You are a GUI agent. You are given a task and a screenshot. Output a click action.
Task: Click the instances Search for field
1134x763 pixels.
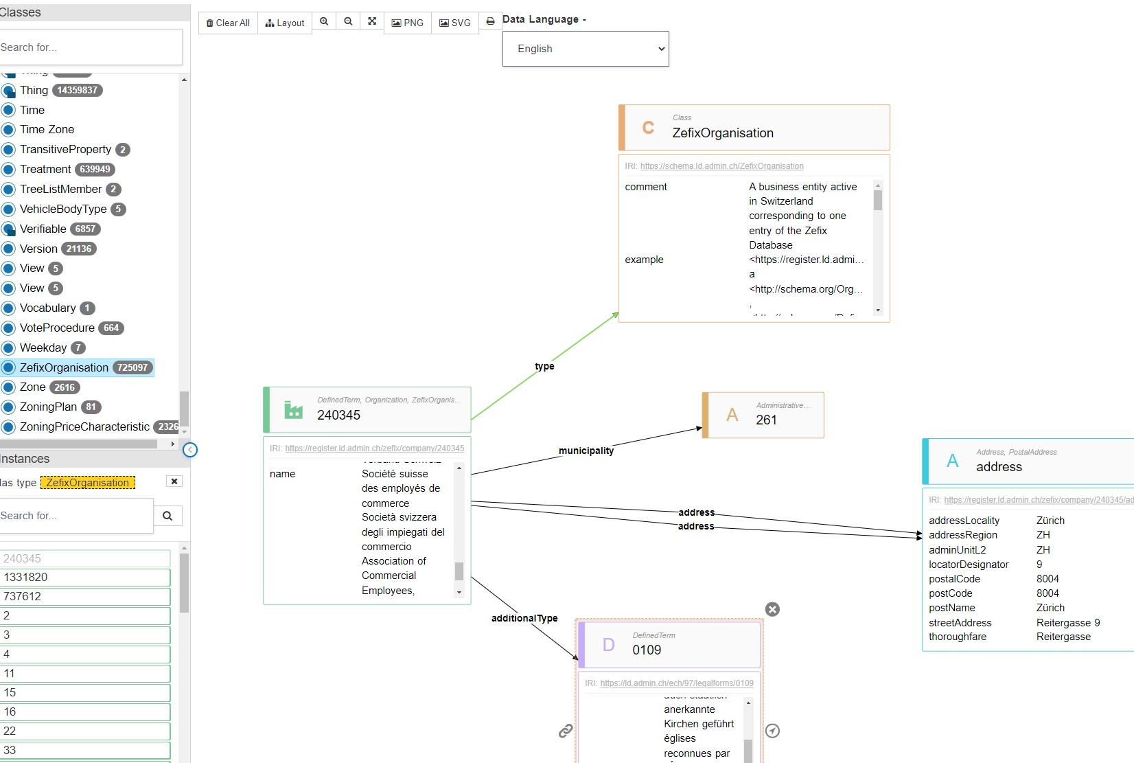76,515
